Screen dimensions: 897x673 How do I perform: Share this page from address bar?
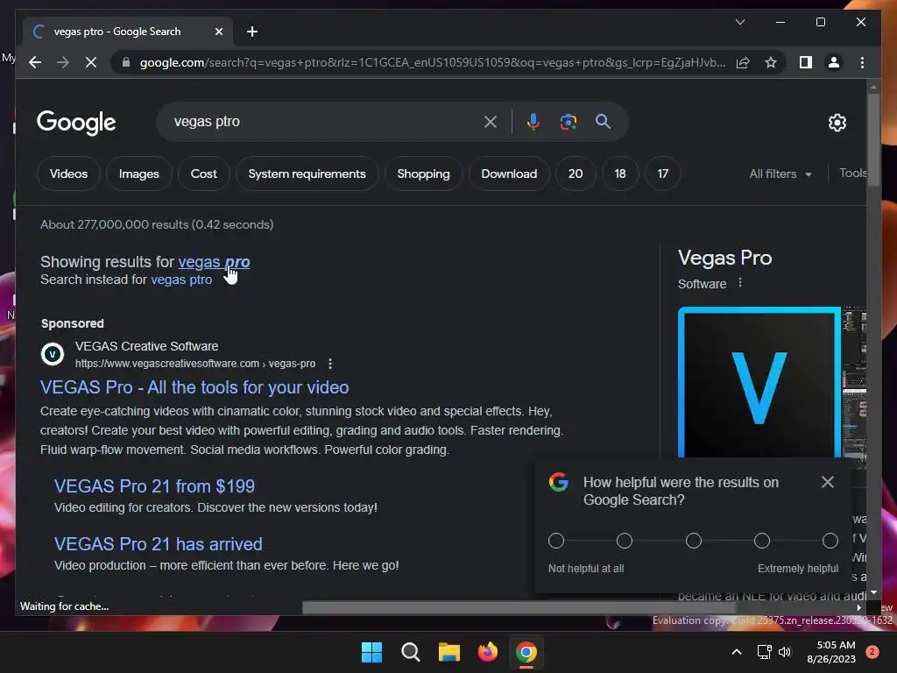coord(743,62)
